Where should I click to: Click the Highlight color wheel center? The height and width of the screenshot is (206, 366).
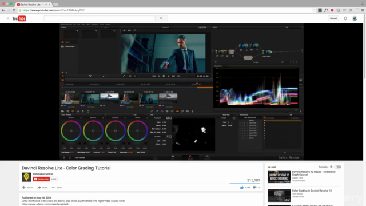[x=116, y=131]
